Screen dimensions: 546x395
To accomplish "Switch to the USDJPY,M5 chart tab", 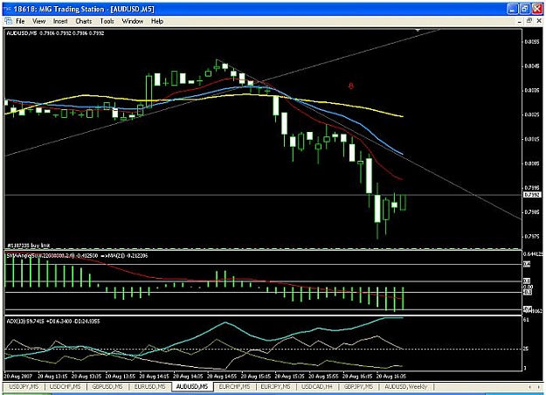I will point(24,386).
